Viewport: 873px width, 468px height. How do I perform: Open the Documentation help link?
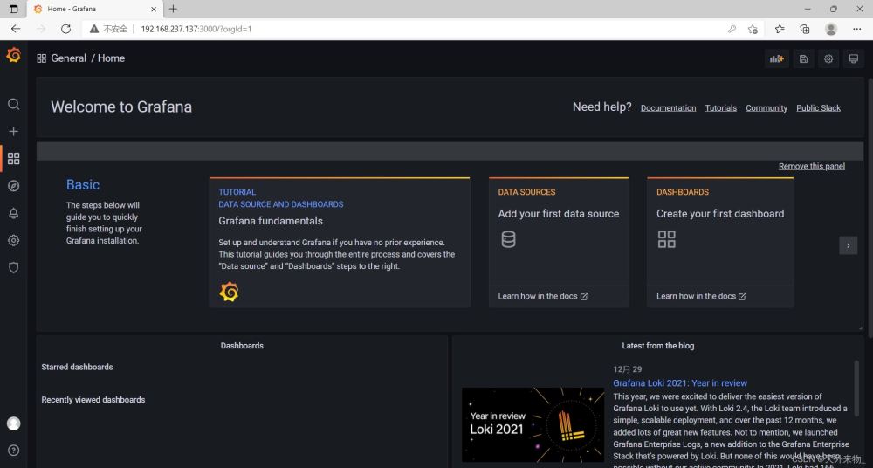point(668,108)
